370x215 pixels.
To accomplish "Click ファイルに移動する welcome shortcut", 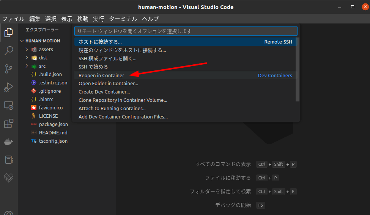I will point(228,178).
